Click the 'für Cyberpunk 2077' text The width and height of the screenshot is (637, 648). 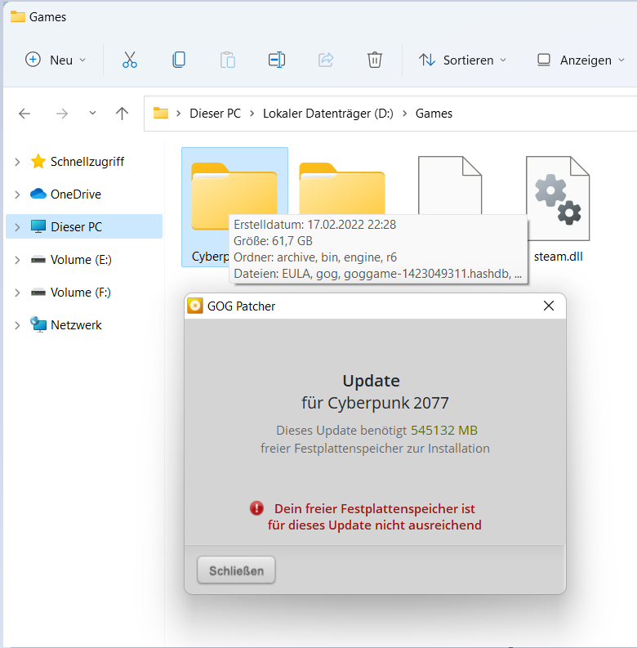pyautogui.click(x=375, y=403)
